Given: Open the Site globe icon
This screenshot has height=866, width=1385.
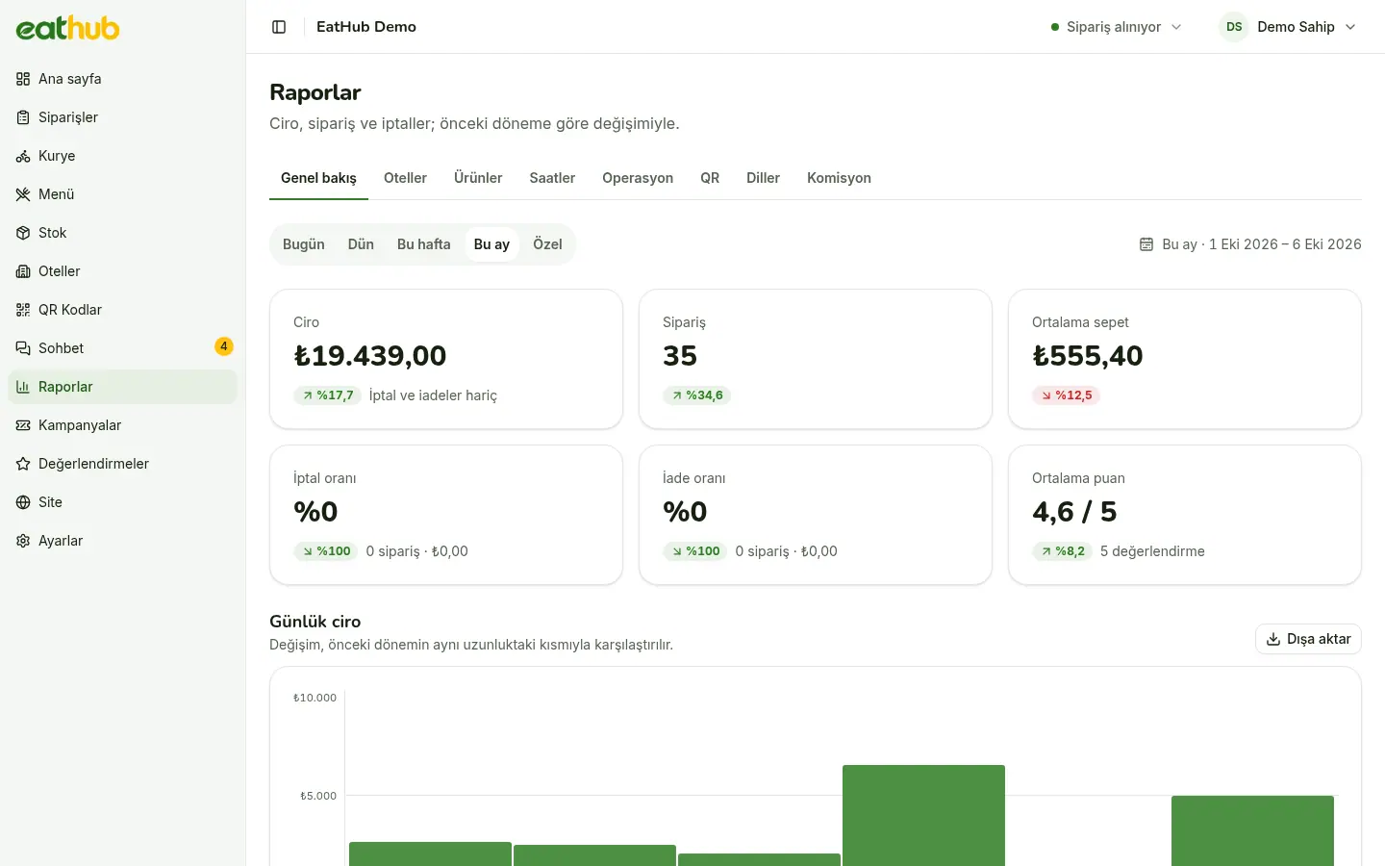Looking at the screenshot, I should pyautogui.click(x=23, y=502).
